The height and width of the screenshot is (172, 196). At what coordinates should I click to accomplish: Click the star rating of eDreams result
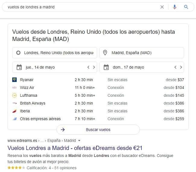(x=16, y=168)
